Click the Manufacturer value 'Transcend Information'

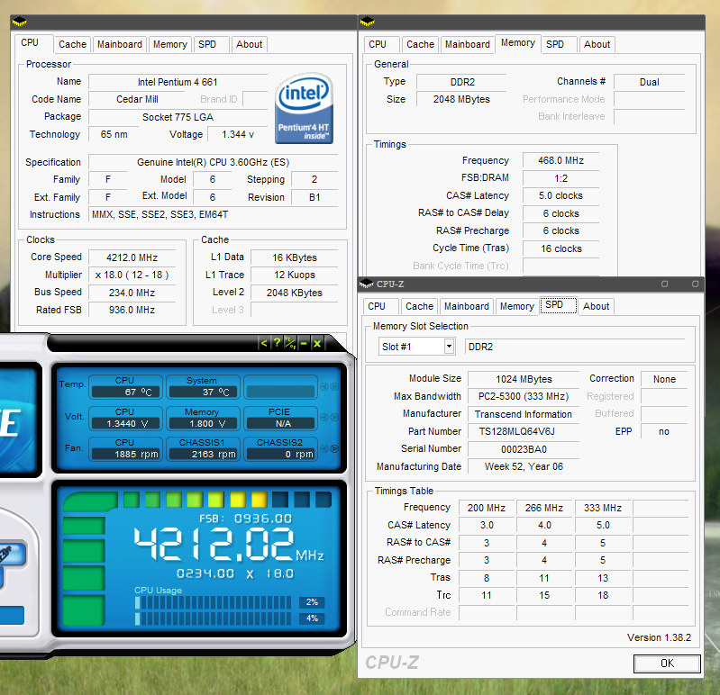[524, 414]
